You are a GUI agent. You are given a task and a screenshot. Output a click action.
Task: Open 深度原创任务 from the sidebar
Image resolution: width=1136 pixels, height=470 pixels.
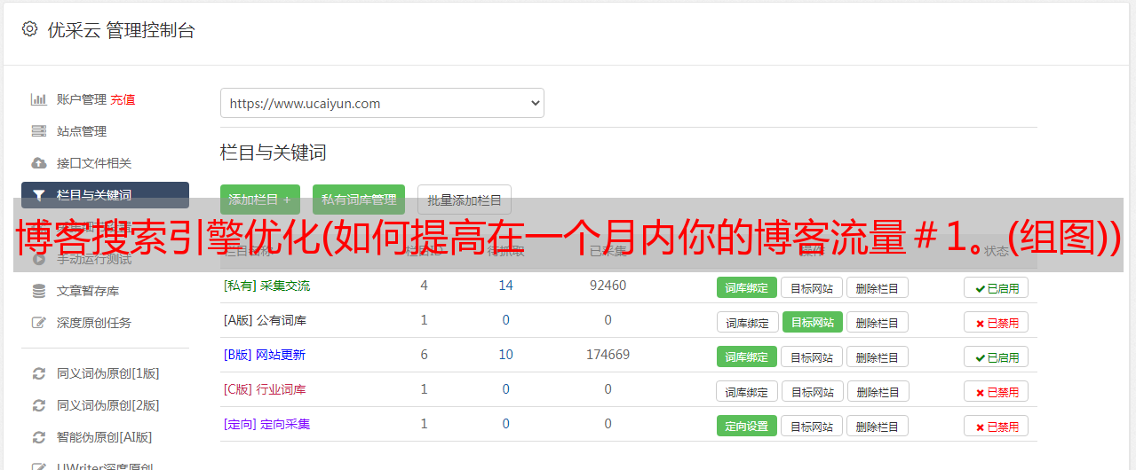(x=94, y=323)
